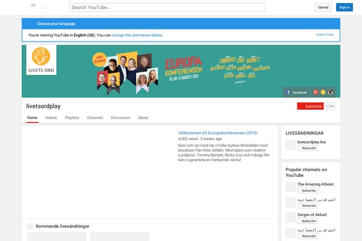Open The Amazing Atheist channel
This screenshot has height=241, width=362.
(x=316, y=184)
